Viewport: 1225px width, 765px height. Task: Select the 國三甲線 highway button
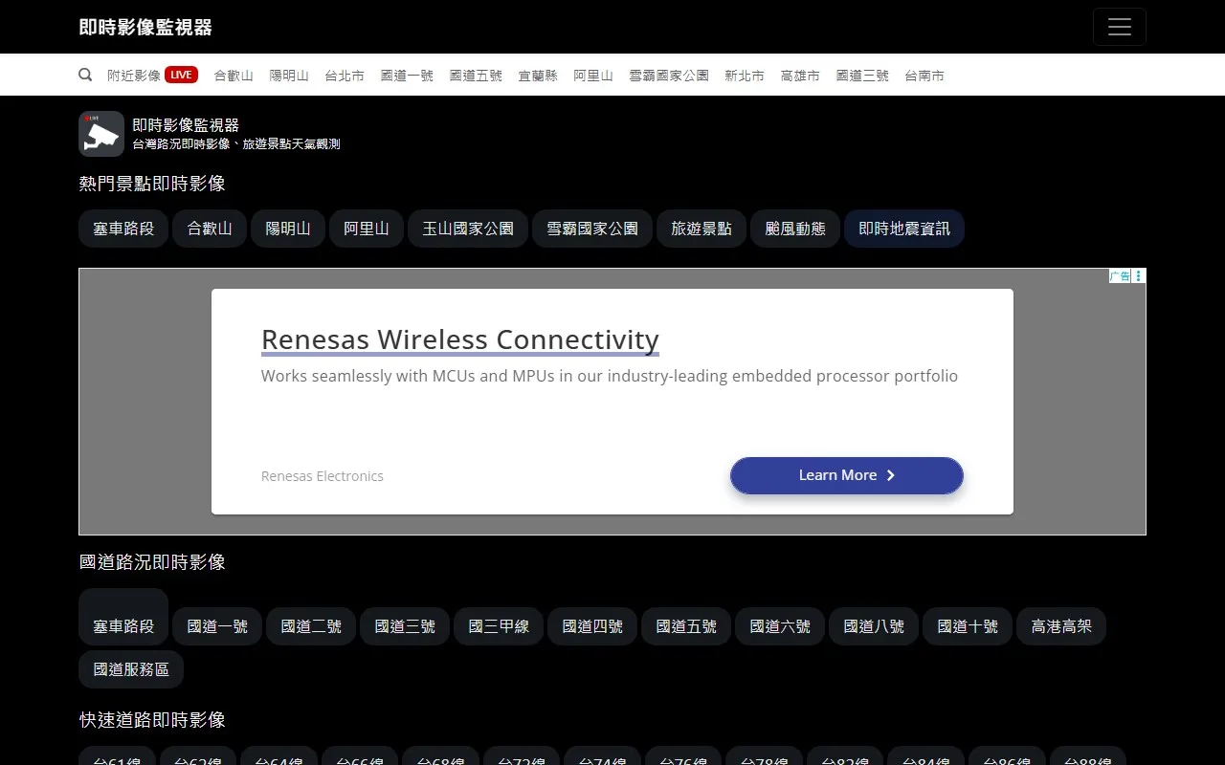tap(499, 626)
